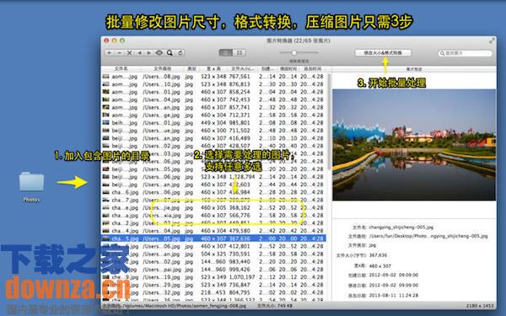Image resolution: width=506 pixels, height=316 pixels.
Task: Click 文件大小: 749 KB in status bar
Action: click(x=275, y=305)
